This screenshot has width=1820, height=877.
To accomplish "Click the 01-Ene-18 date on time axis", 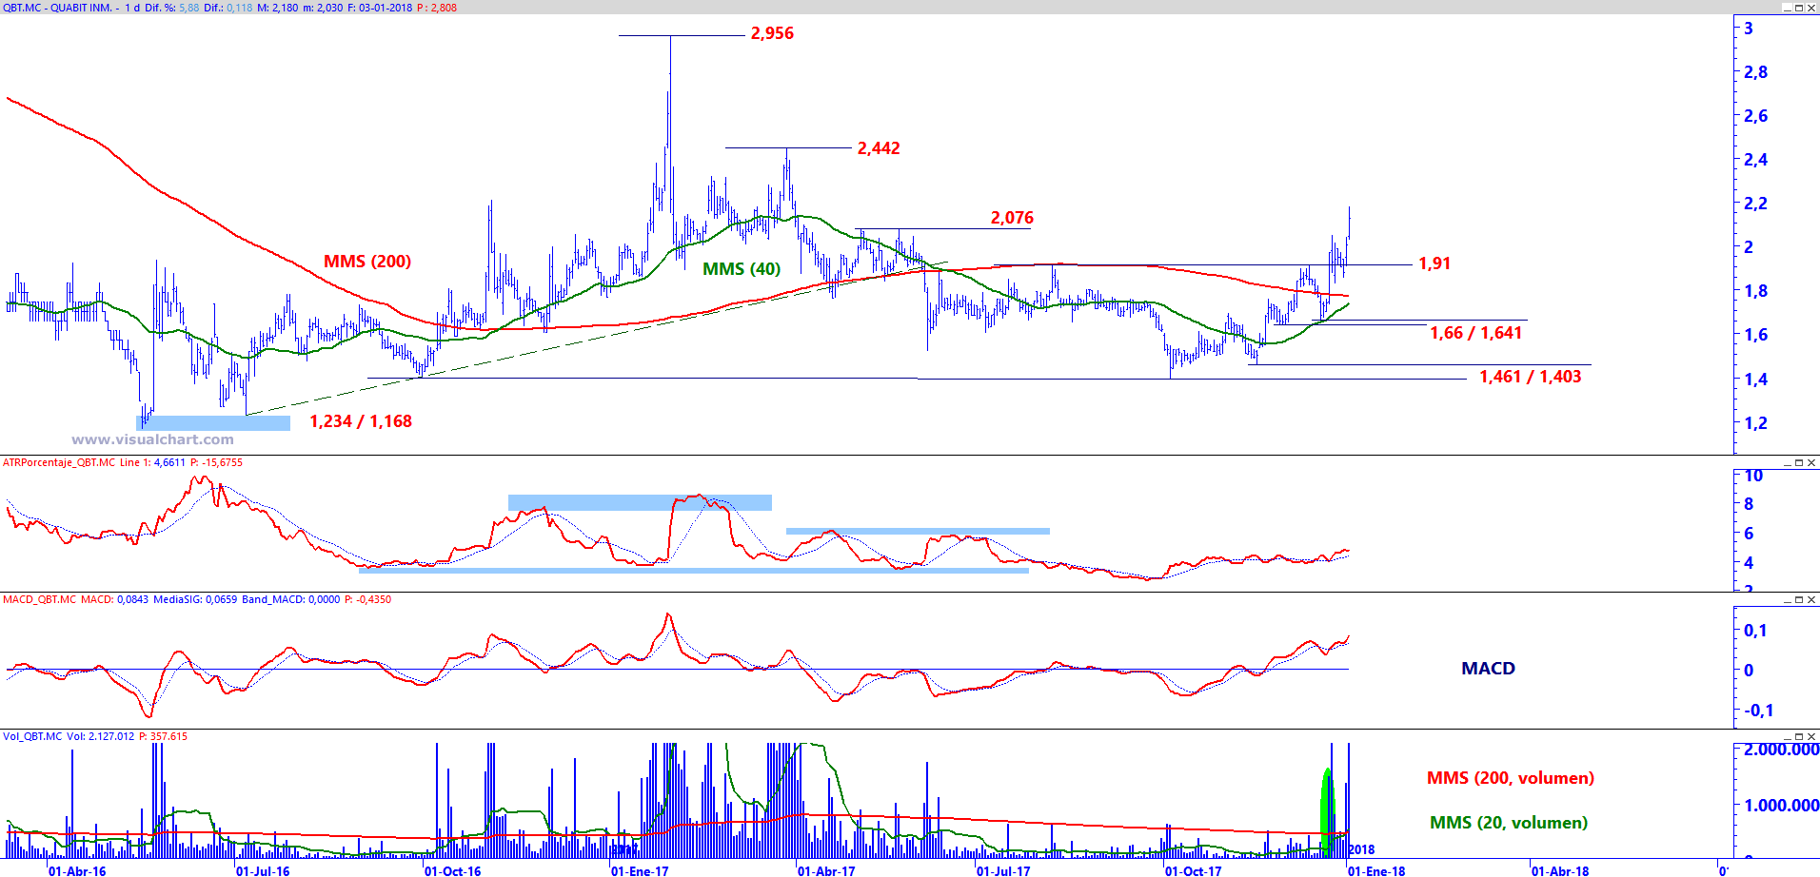I will (1376, 870).
